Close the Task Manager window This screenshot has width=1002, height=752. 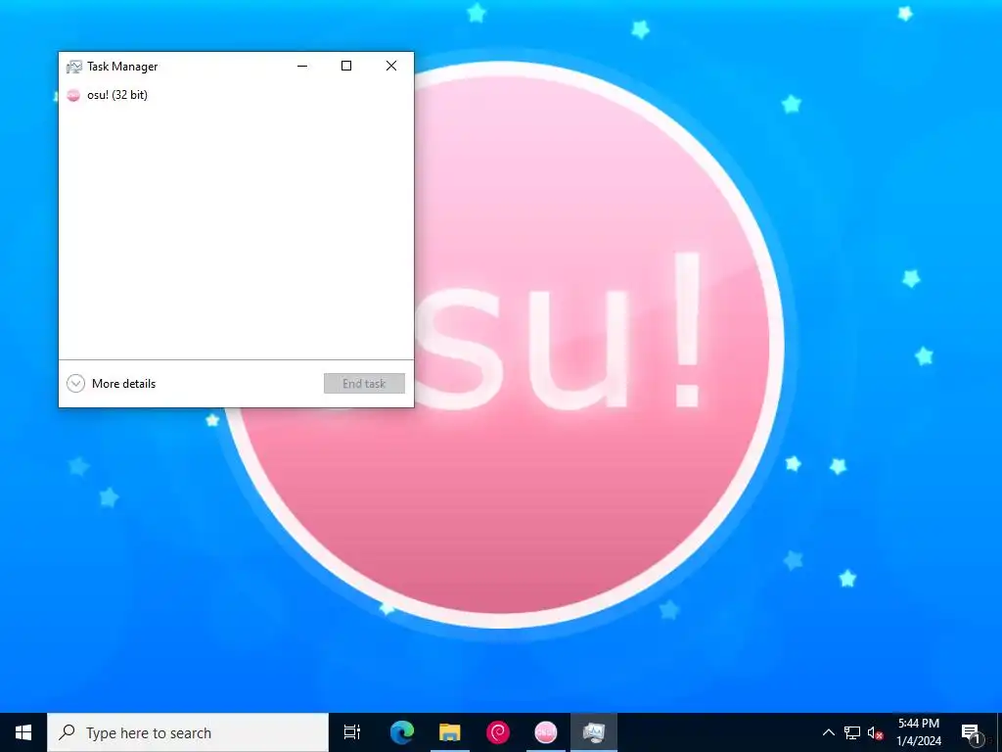(x=391, y=66)
